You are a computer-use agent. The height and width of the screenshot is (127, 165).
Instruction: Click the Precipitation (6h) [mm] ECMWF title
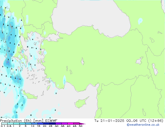[29, 121]
